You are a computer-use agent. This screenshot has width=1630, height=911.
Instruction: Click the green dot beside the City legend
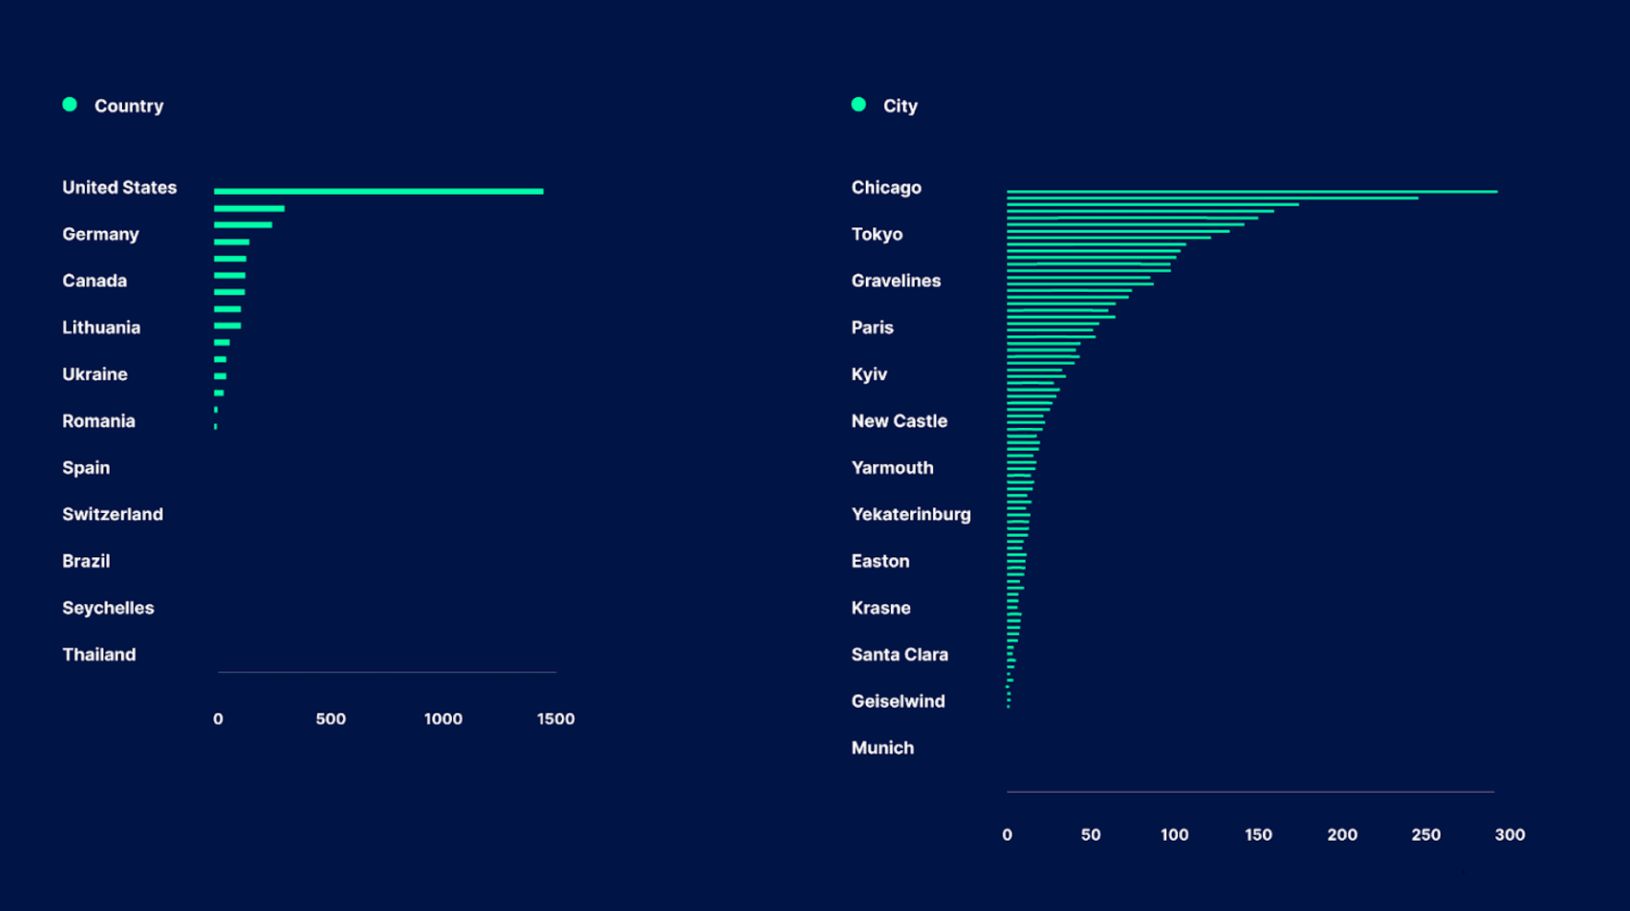click(858, 104)
